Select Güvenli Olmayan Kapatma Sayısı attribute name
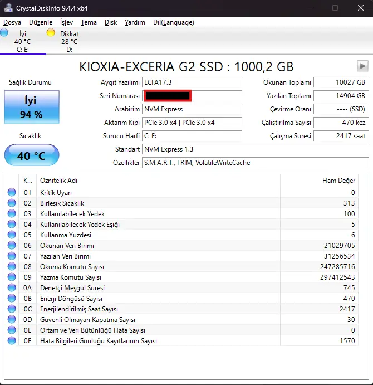 87,320
